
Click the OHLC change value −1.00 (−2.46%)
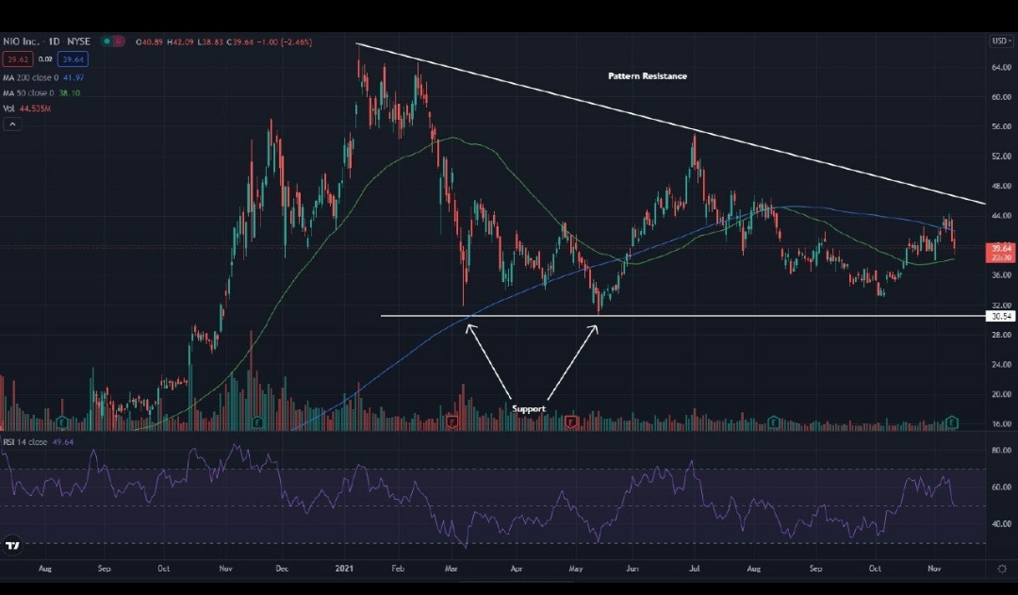tap(285, 41)
